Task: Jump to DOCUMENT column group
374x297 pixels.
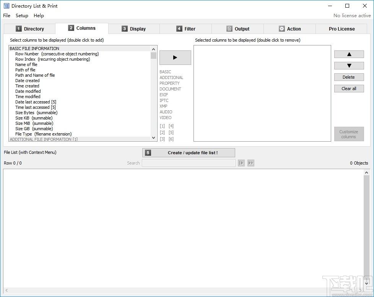Action: click(170, 89)
